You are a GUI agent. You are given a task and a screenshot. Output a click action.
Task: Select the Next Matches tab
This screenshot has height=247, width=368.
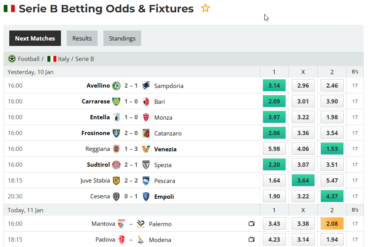coord(35,38)
